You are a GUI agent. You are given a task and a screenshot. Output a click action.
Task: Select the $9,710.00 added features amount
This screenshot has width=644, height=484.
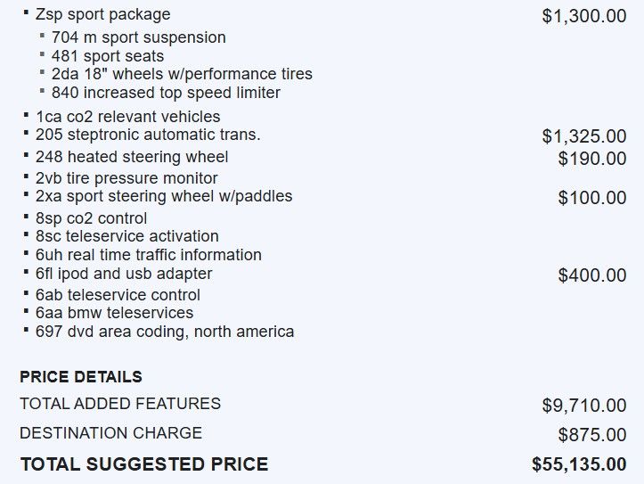pos(584,406)
